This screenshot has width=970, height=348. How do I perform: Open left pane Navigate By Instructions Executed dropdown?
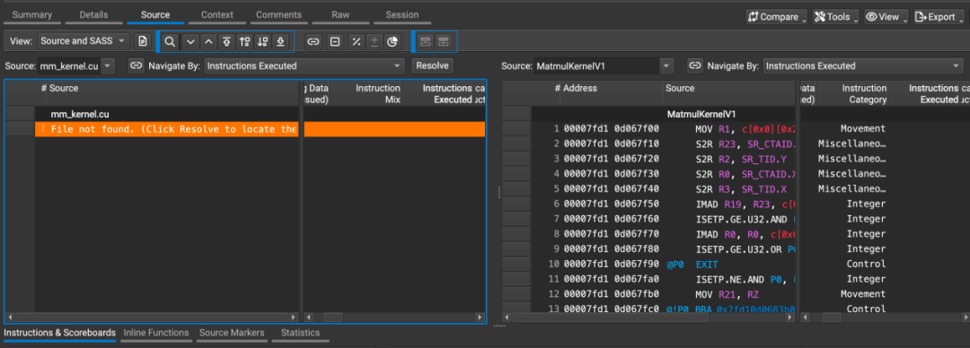[x=304, y=65]
